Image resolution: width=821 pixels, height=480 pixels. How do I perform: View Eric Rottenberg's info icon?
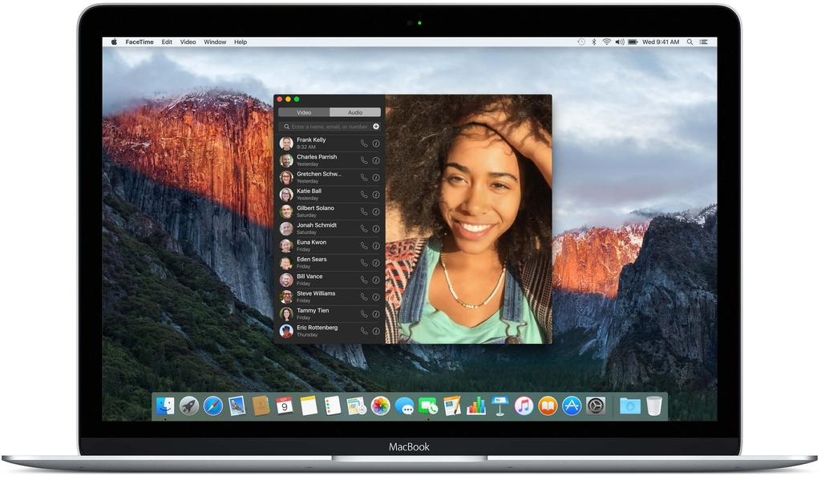(376, 331)
